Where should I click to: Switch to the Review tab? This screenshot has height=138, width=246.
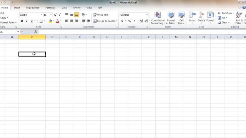tap(76, 8)
